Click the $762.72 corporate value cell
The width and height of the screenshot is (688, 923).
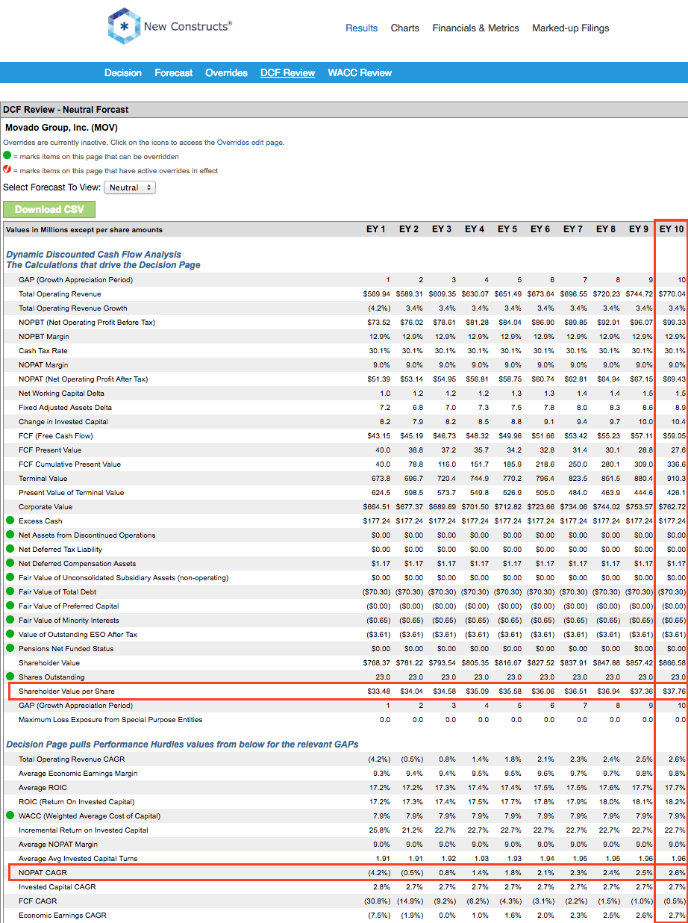tap(672, 506)
